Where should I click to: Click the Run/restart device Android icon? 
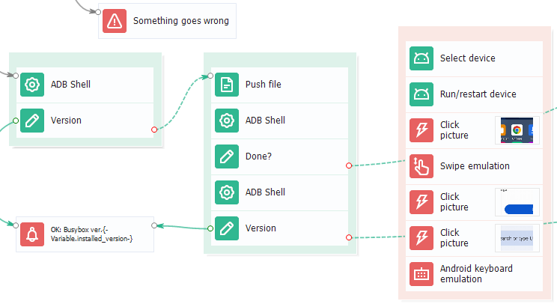click(421, 94)
